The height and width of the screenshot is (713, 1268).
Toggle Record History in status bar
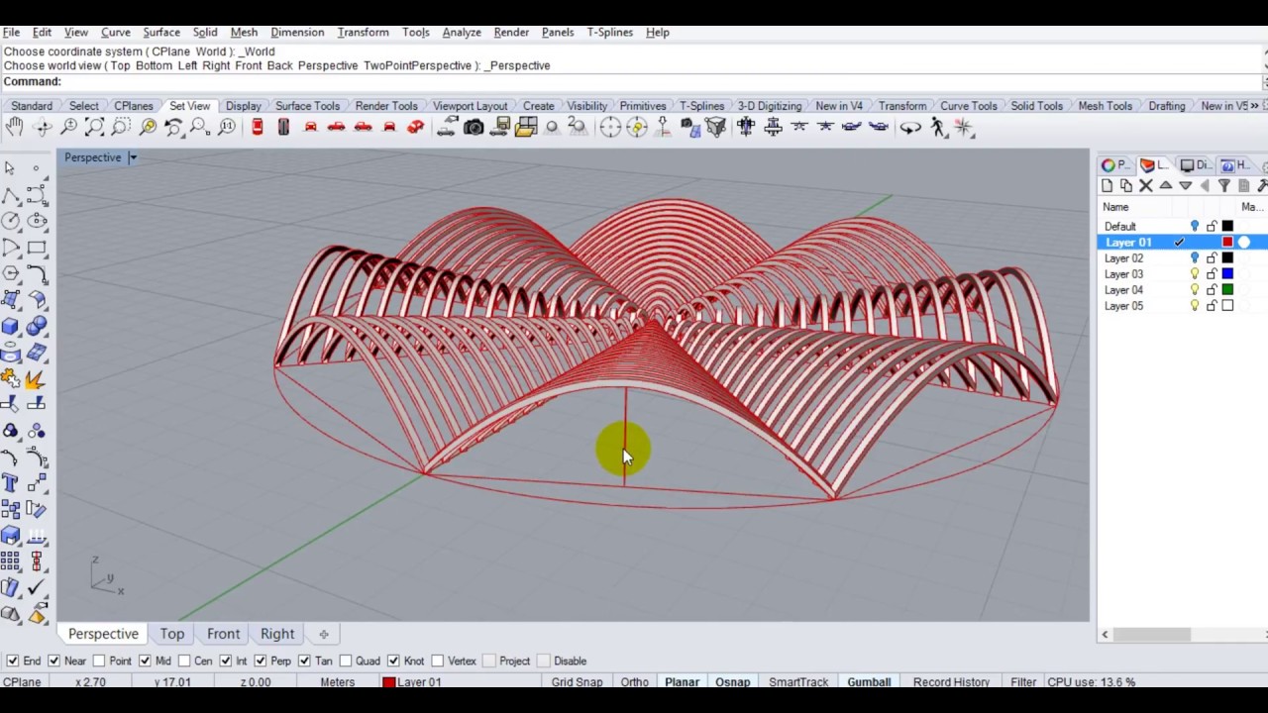[x=951, y=682]
